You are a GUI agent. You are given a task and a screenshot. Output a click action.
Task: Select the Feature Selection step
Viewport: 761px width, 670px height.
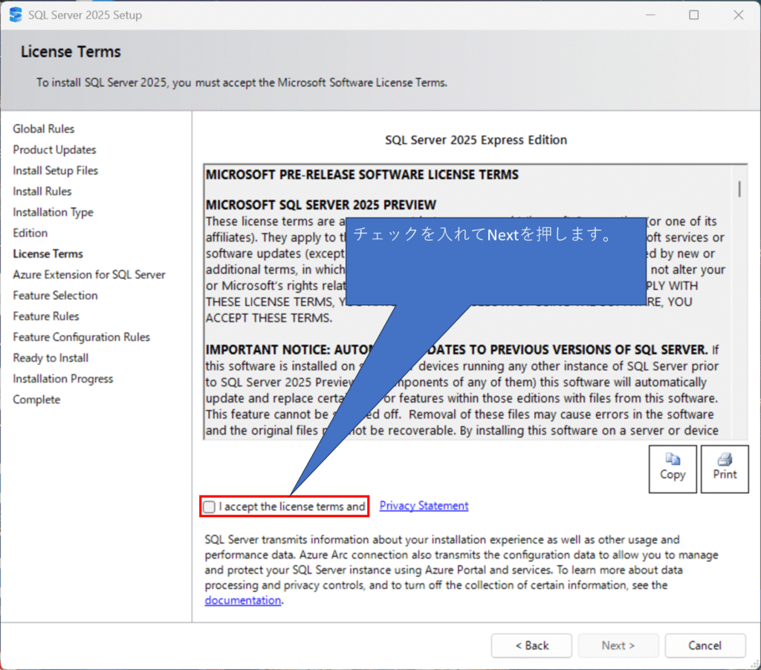click(55, 296)
